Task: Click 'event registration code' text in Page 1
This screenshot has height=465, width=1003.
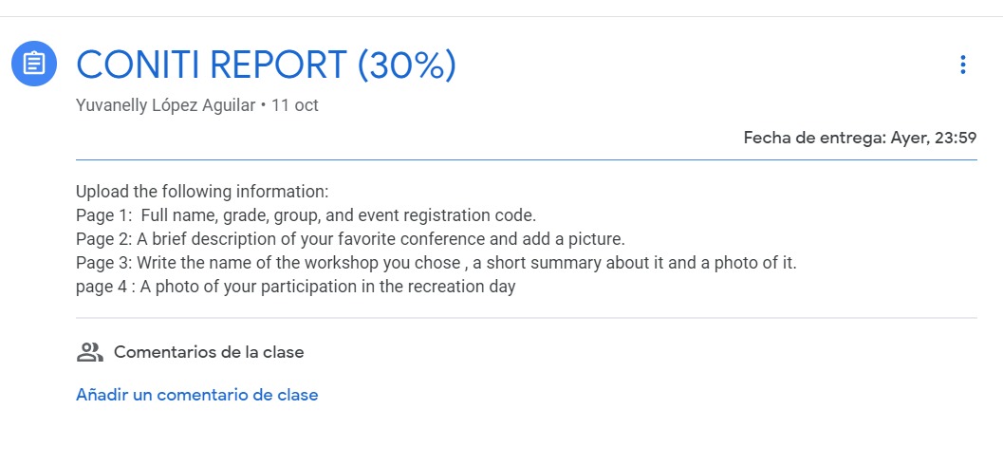Action: pos(447,215)
